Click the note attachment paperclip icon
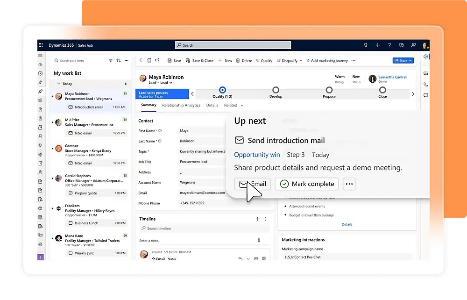This screenshot has height=300, width=467. pyautogui.click(x=259, y=240)
